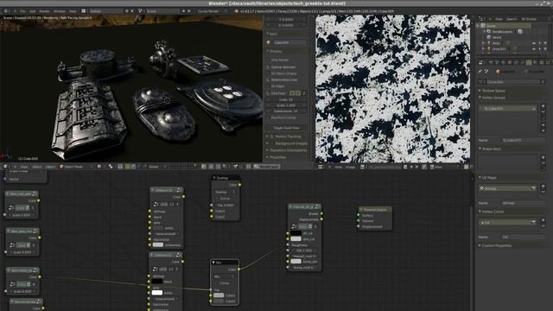The image size is (553, 311).
Task: Click the Roughness socket on material group node
Action: click(288, 244)
